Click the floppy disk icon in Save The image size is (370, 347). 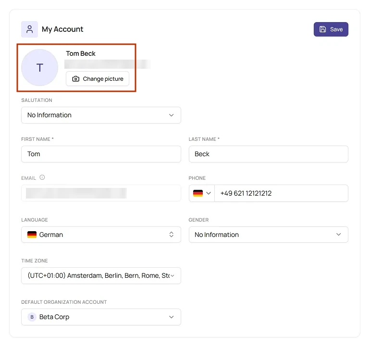click(x=322, y=29)
